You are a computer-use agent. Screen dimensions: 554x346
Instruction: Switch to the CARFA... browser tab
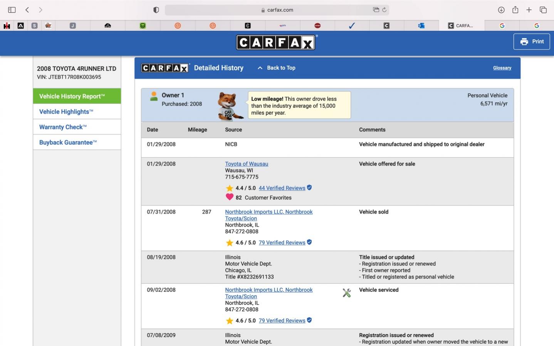[462, 26]
